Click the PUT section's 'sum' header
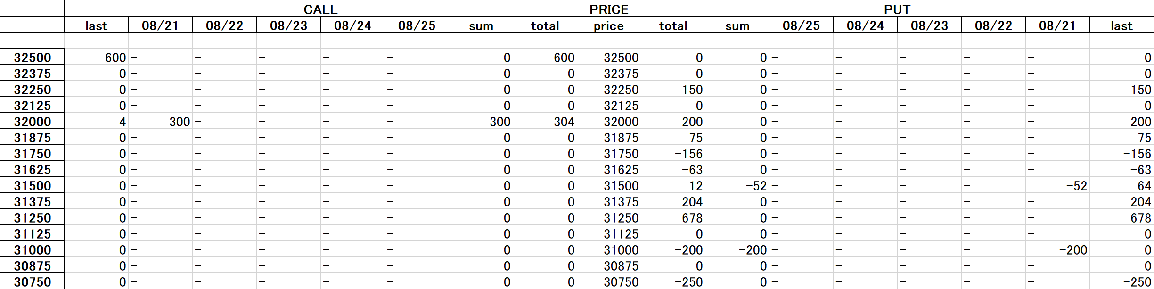This screenshot has height=289, width=1154. coord(737,25)
